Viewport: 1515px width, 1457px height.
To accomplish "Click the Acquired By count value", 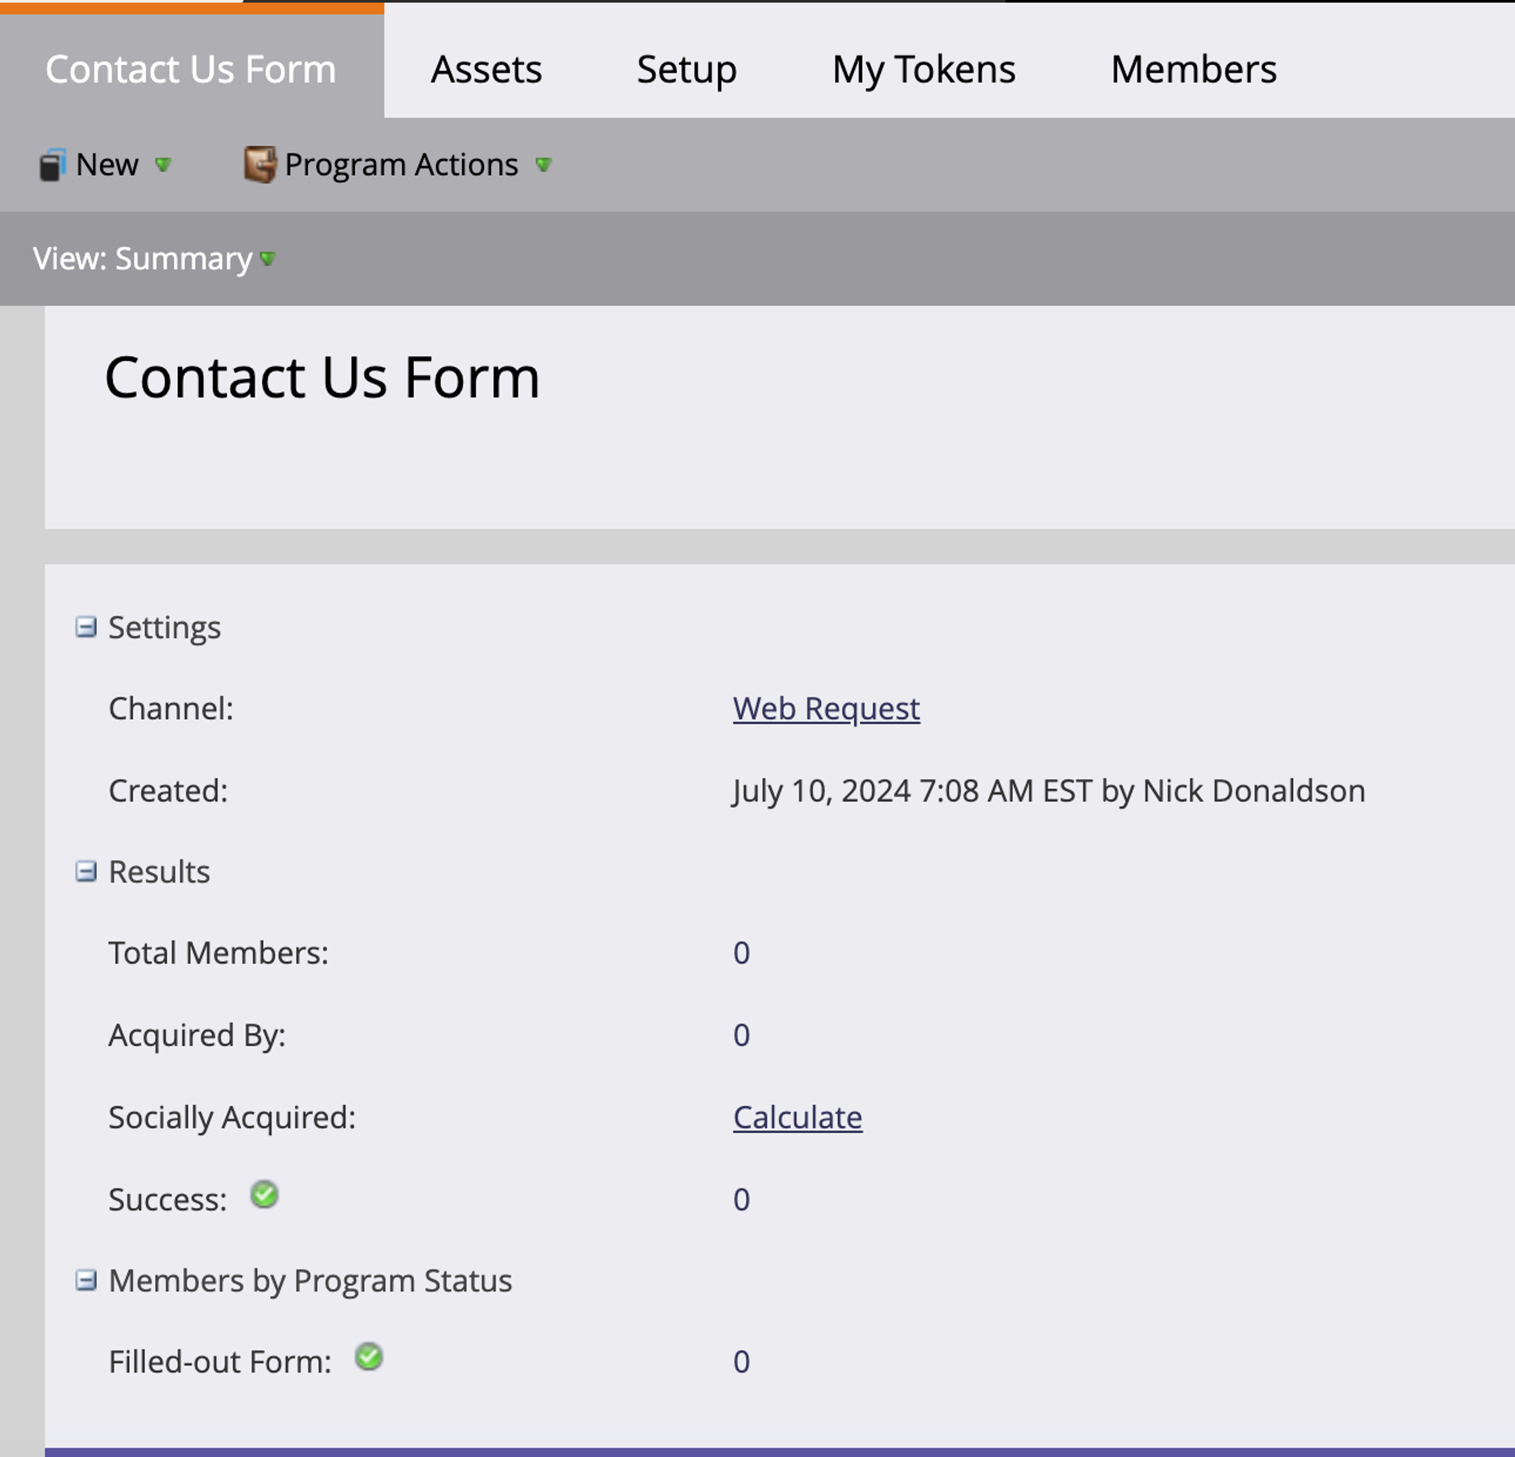I will pos(741,1035).
